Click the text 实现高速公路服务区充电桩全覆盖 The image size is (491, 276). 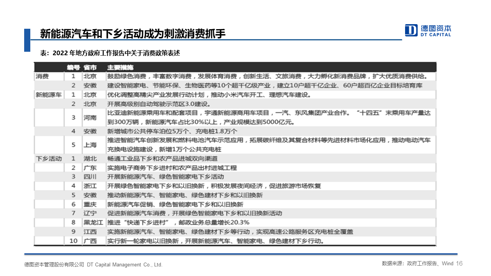305,232
